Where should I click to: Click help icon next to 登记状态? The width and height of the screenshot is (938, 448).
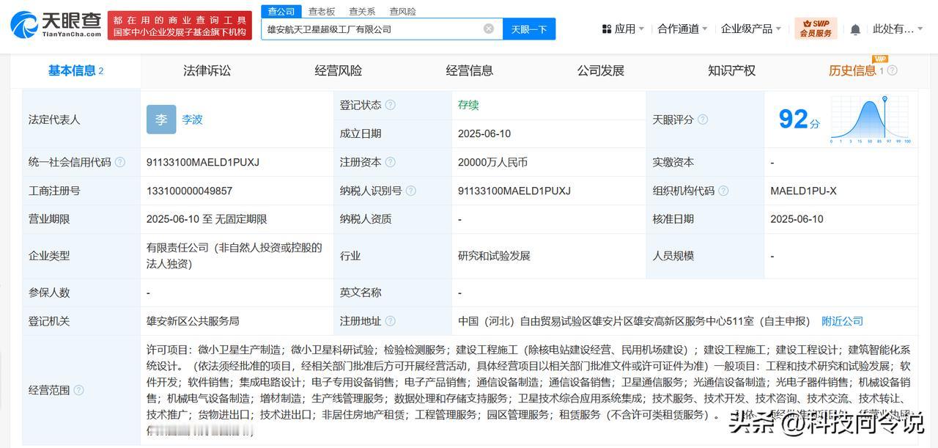click(391, 105)
